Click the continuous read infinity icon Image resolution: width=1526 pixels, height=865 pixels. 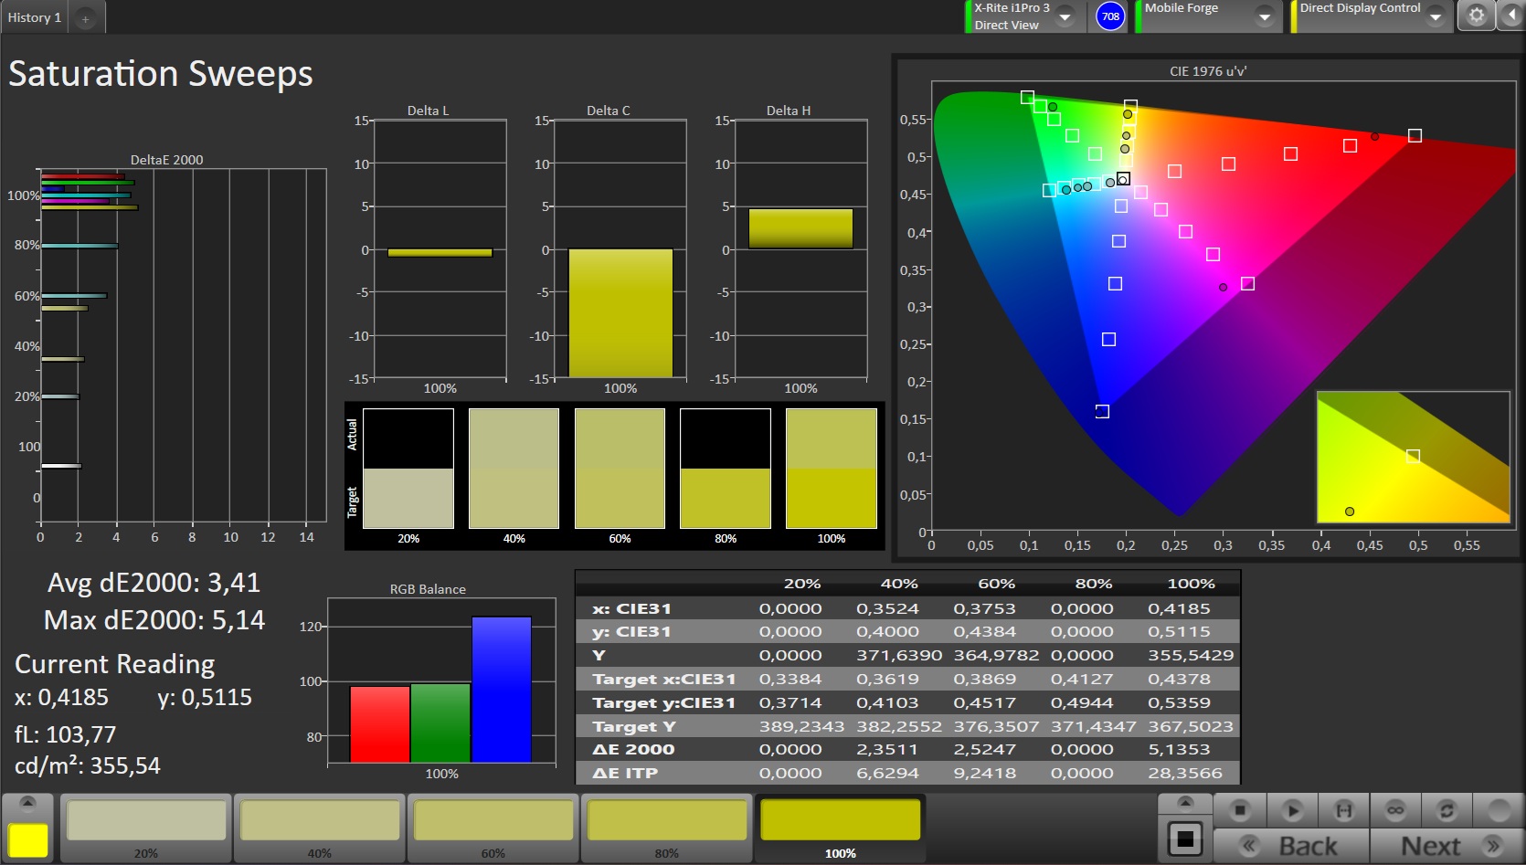pyautogui.click(x=1395, y=810)
